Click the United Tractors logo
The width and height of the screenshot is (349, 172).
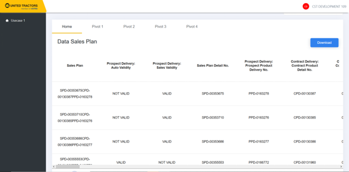21,6
